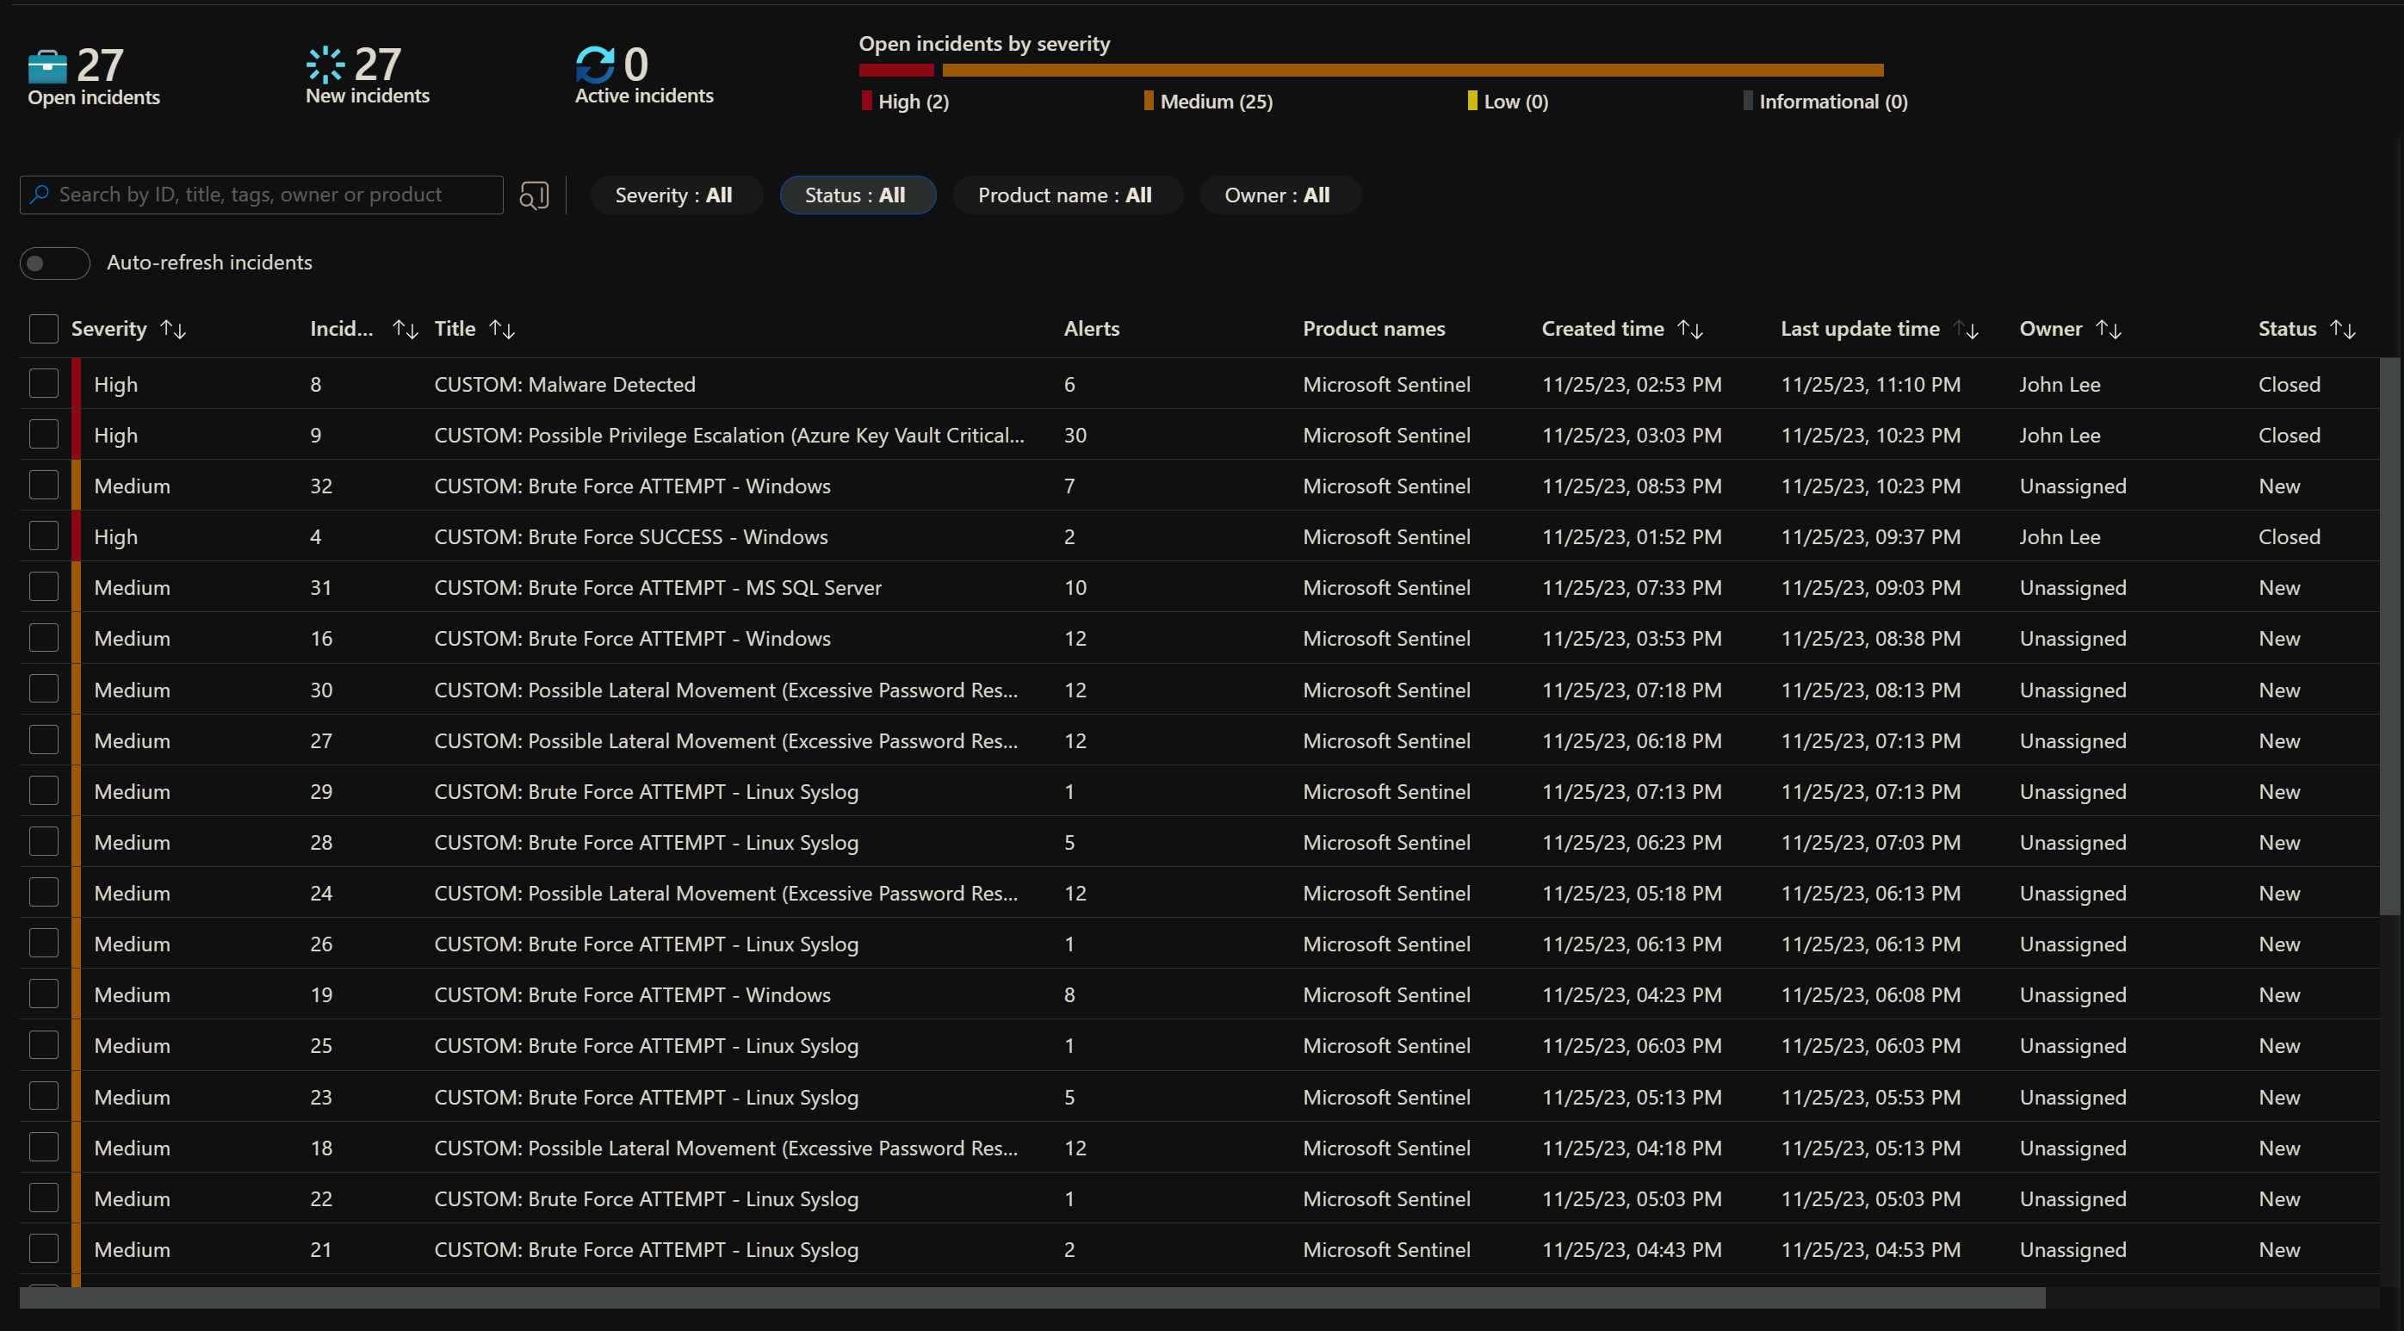2404x1331 pixels.
Task: Click the Owner column header
Action: [2050, 329]
